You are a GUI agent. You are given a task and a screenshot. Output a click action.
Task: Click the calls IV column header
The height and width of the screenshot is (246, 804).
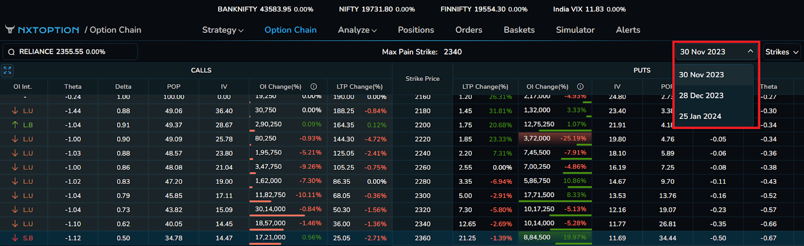(x=224, y=86)
